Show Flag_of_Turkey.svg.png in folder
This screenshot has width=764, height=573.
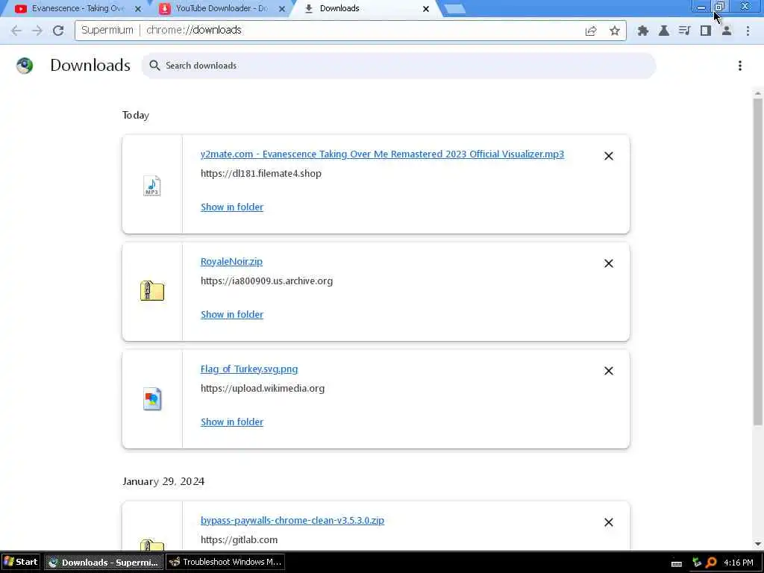tap(232, 422)
